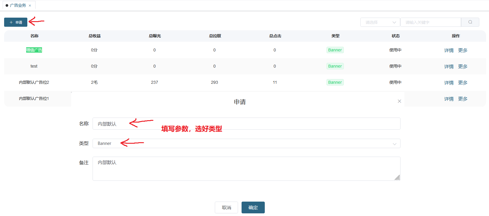Click into the 备注 textarea
This screenshot has height=216, width=489.
246,169
